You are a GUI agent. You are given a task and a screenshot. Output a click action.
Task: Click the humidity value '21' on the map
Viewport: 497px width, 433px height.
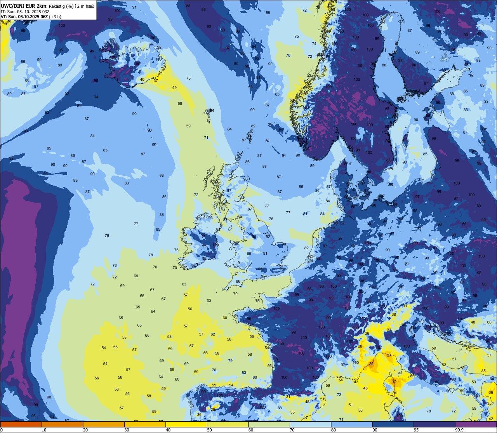(394, 381)
